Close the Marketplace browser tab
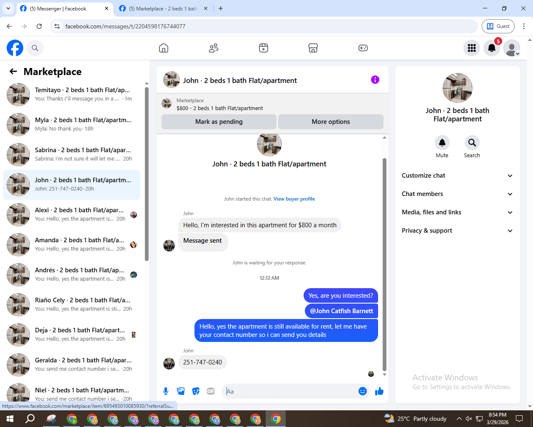 (205, 8)
